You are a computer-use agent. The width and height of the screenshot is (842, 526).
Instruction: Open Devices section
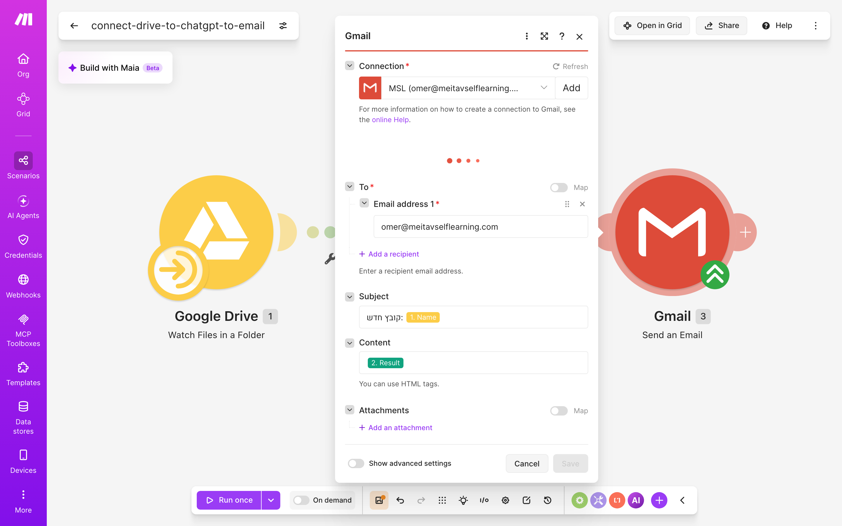(23, 461)
